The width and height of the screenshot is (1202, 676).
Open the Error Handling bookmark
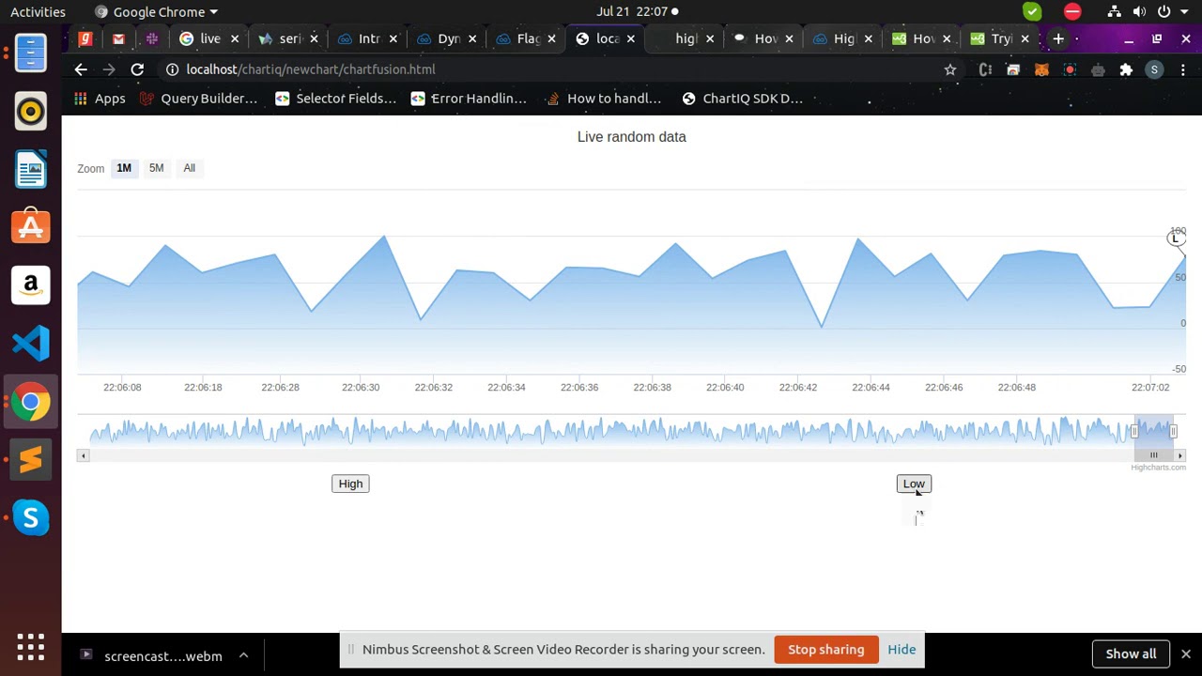[469, 99]
